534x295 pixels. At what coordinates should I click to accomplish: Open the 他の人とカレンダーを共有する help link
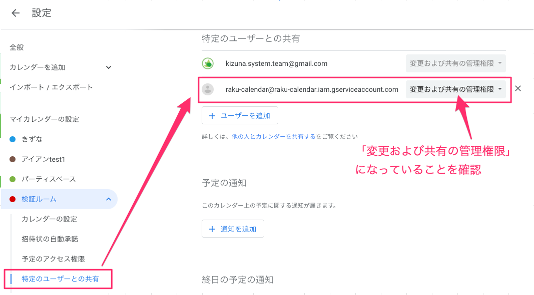click(273, 137)
